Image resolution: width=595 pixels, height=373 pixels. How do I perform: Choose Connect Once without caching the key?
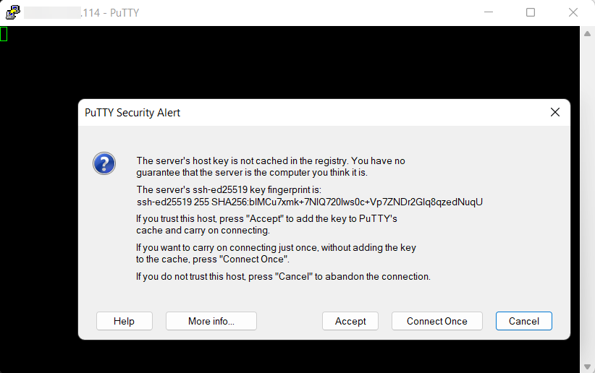(436, 321)
